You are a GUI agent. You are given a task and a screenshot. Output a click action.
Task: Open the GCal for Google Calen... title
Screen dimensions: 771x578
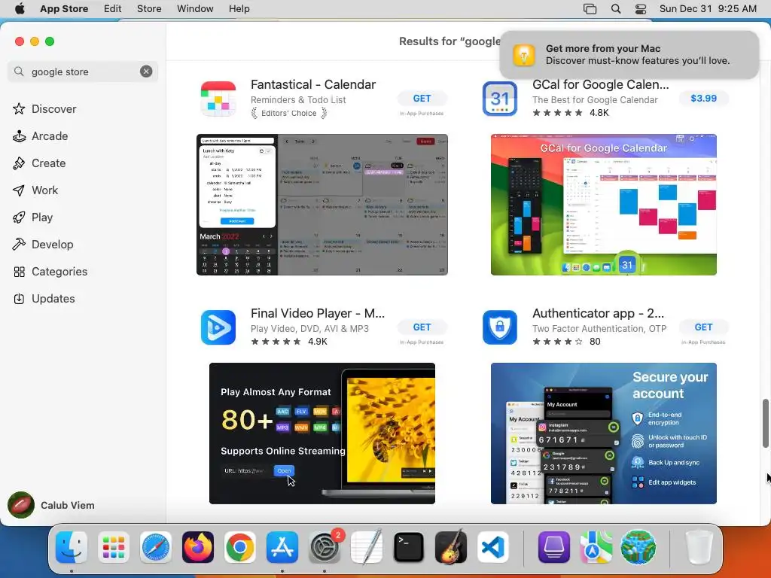pos(600,84)
